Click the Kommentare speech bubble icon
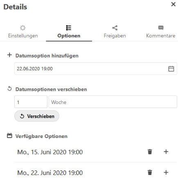Screen dimensions: 178x182 click(x=161, y=28)
